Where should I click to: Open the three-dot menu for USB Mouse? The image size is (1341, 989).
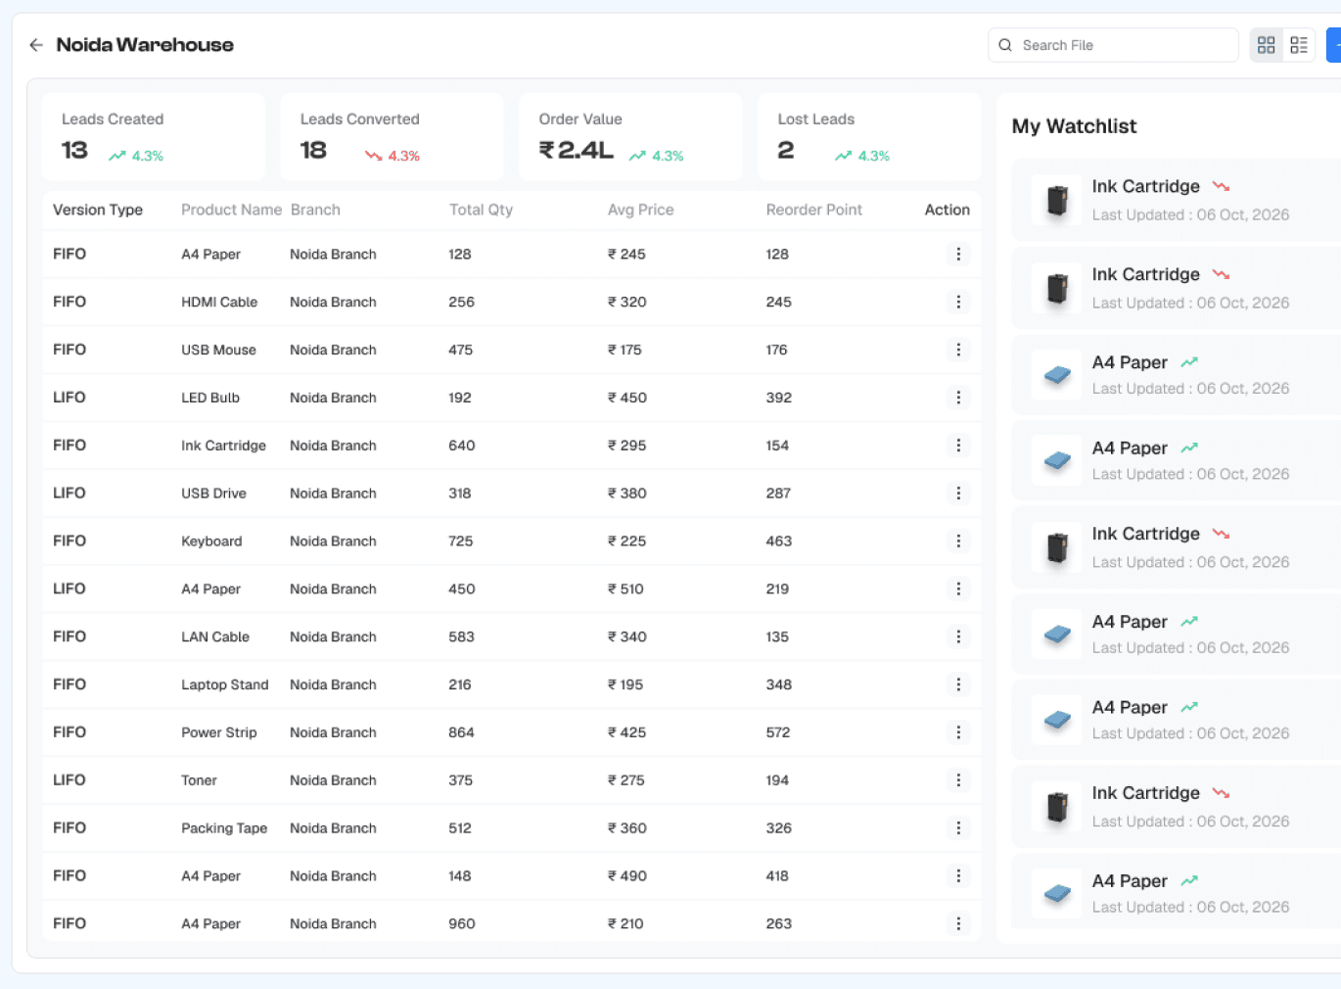pos(958,350)
